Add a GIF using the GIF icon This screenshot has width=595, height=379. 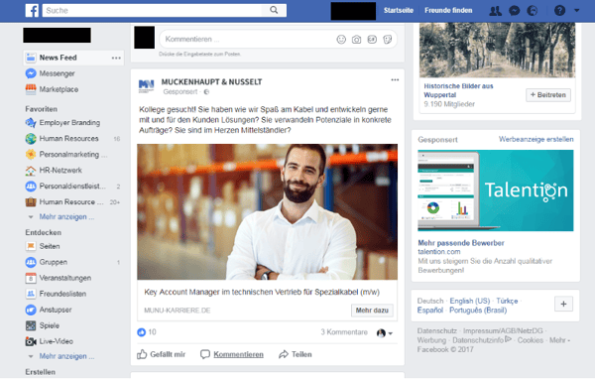372,39
